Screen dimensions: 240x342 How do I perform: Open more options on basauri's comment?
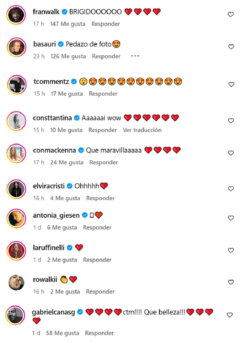(135, 56)
